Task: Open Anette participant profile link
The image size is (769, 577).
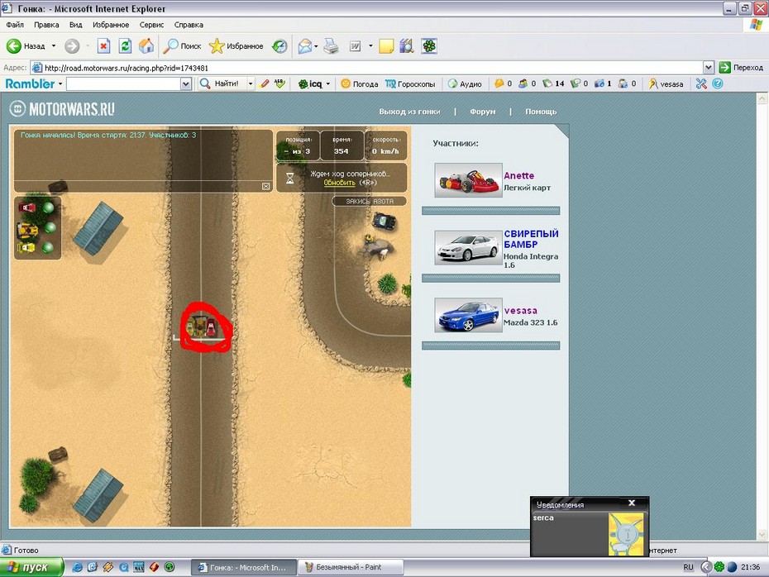Action: tap(519, 175)
